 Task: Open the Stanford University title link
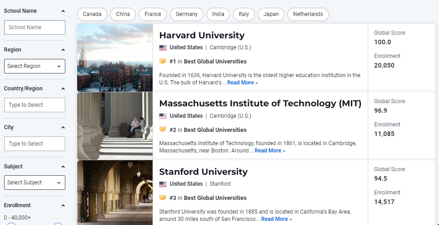tap(203, 172)
